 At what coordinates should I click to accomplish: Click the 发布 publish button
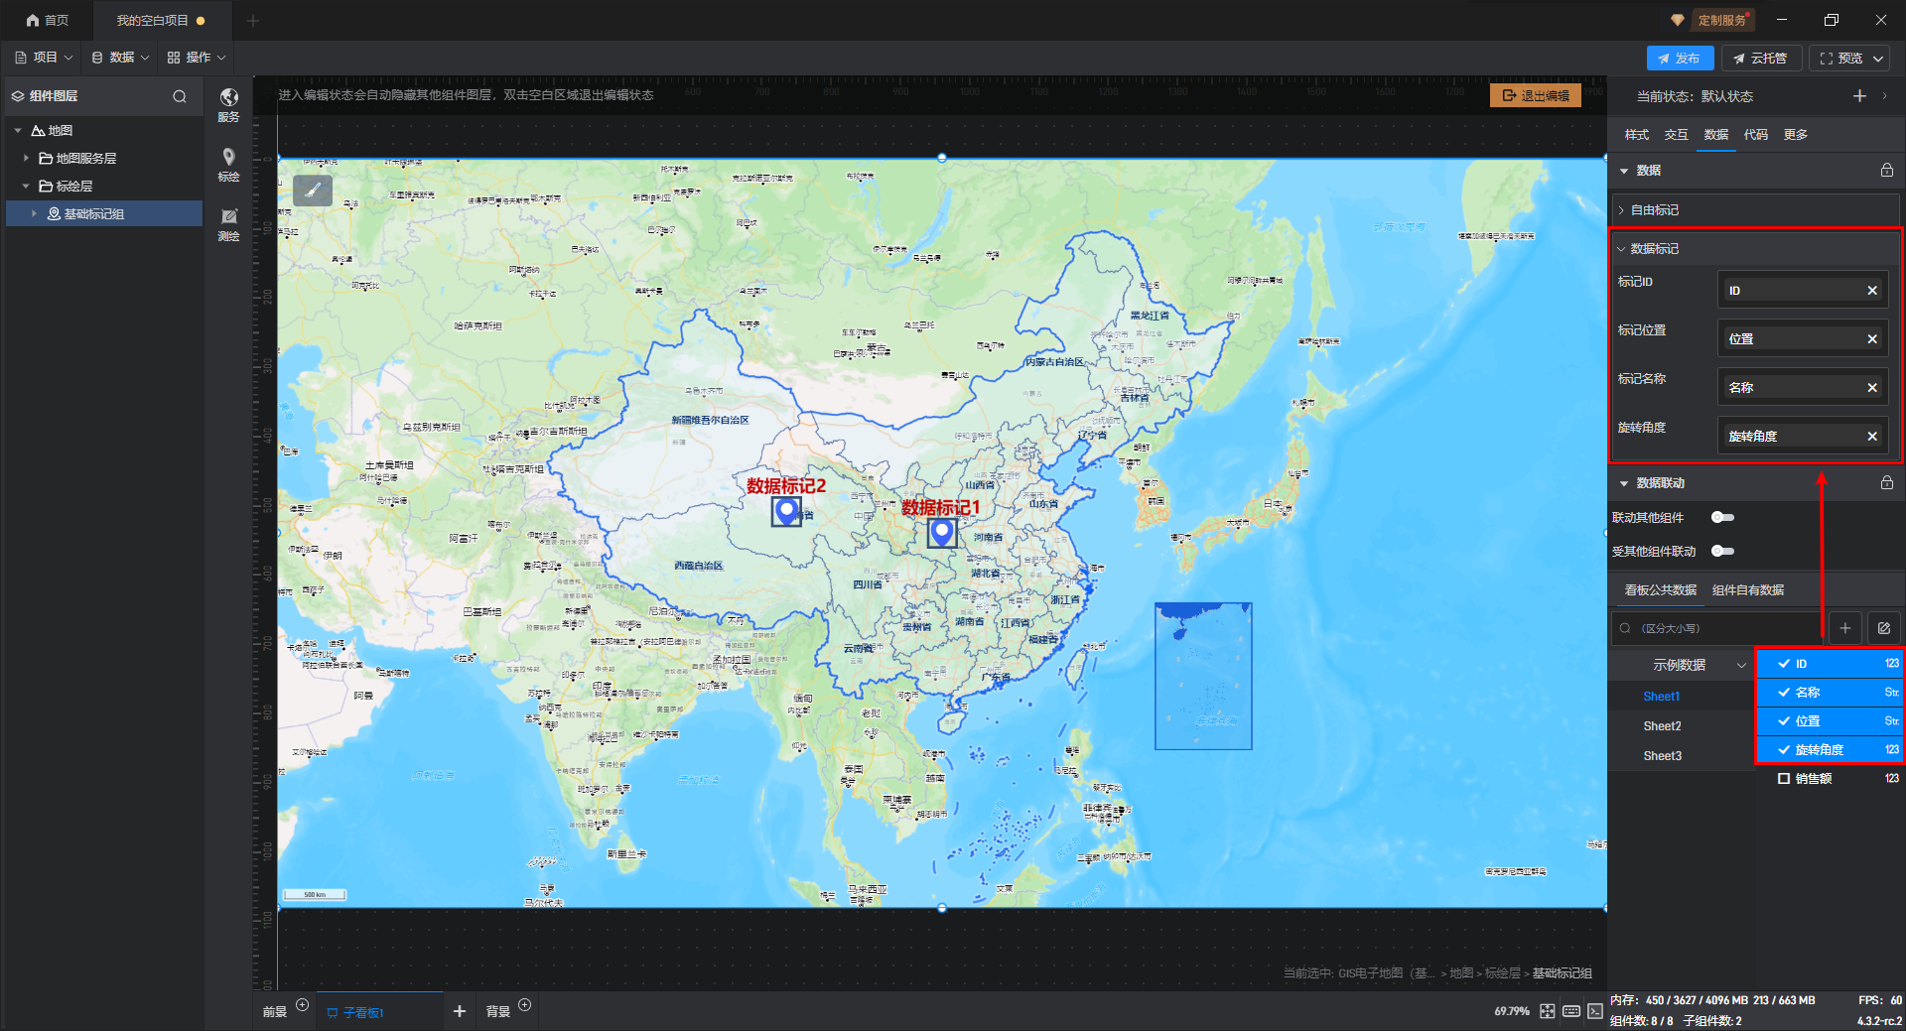point(1680,59)
